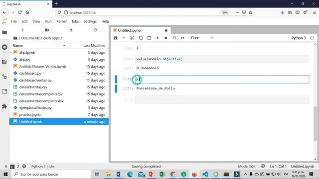This screenshot has width=319, height=179.
Task: Click Python 3 | Idle in status bar
Action: pos(43,167)
